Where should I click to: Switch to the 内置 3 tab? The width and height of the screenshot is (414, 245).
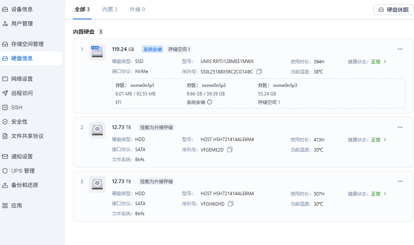click(110, 10)
